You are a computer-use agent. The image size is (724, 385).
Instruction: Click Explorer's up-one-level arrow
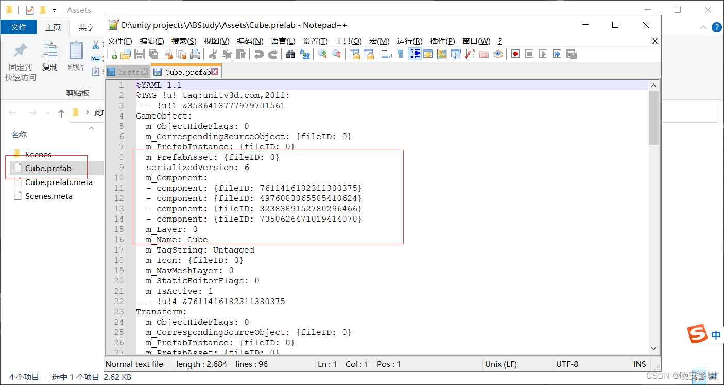click(x=61, y=113)
